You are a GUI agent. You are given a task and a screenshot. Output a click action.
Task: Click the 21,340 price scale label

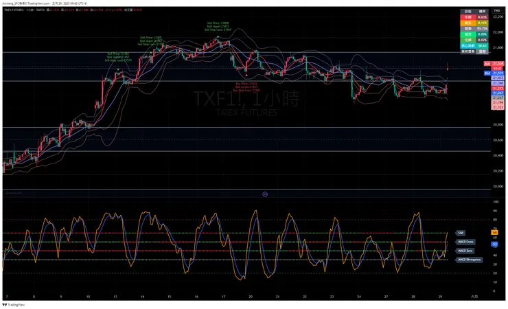[x=498, y=83]
